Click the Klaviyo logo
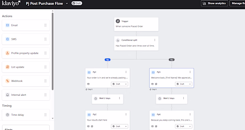This screenshot has height=130, width=245. tap(11, 3)
